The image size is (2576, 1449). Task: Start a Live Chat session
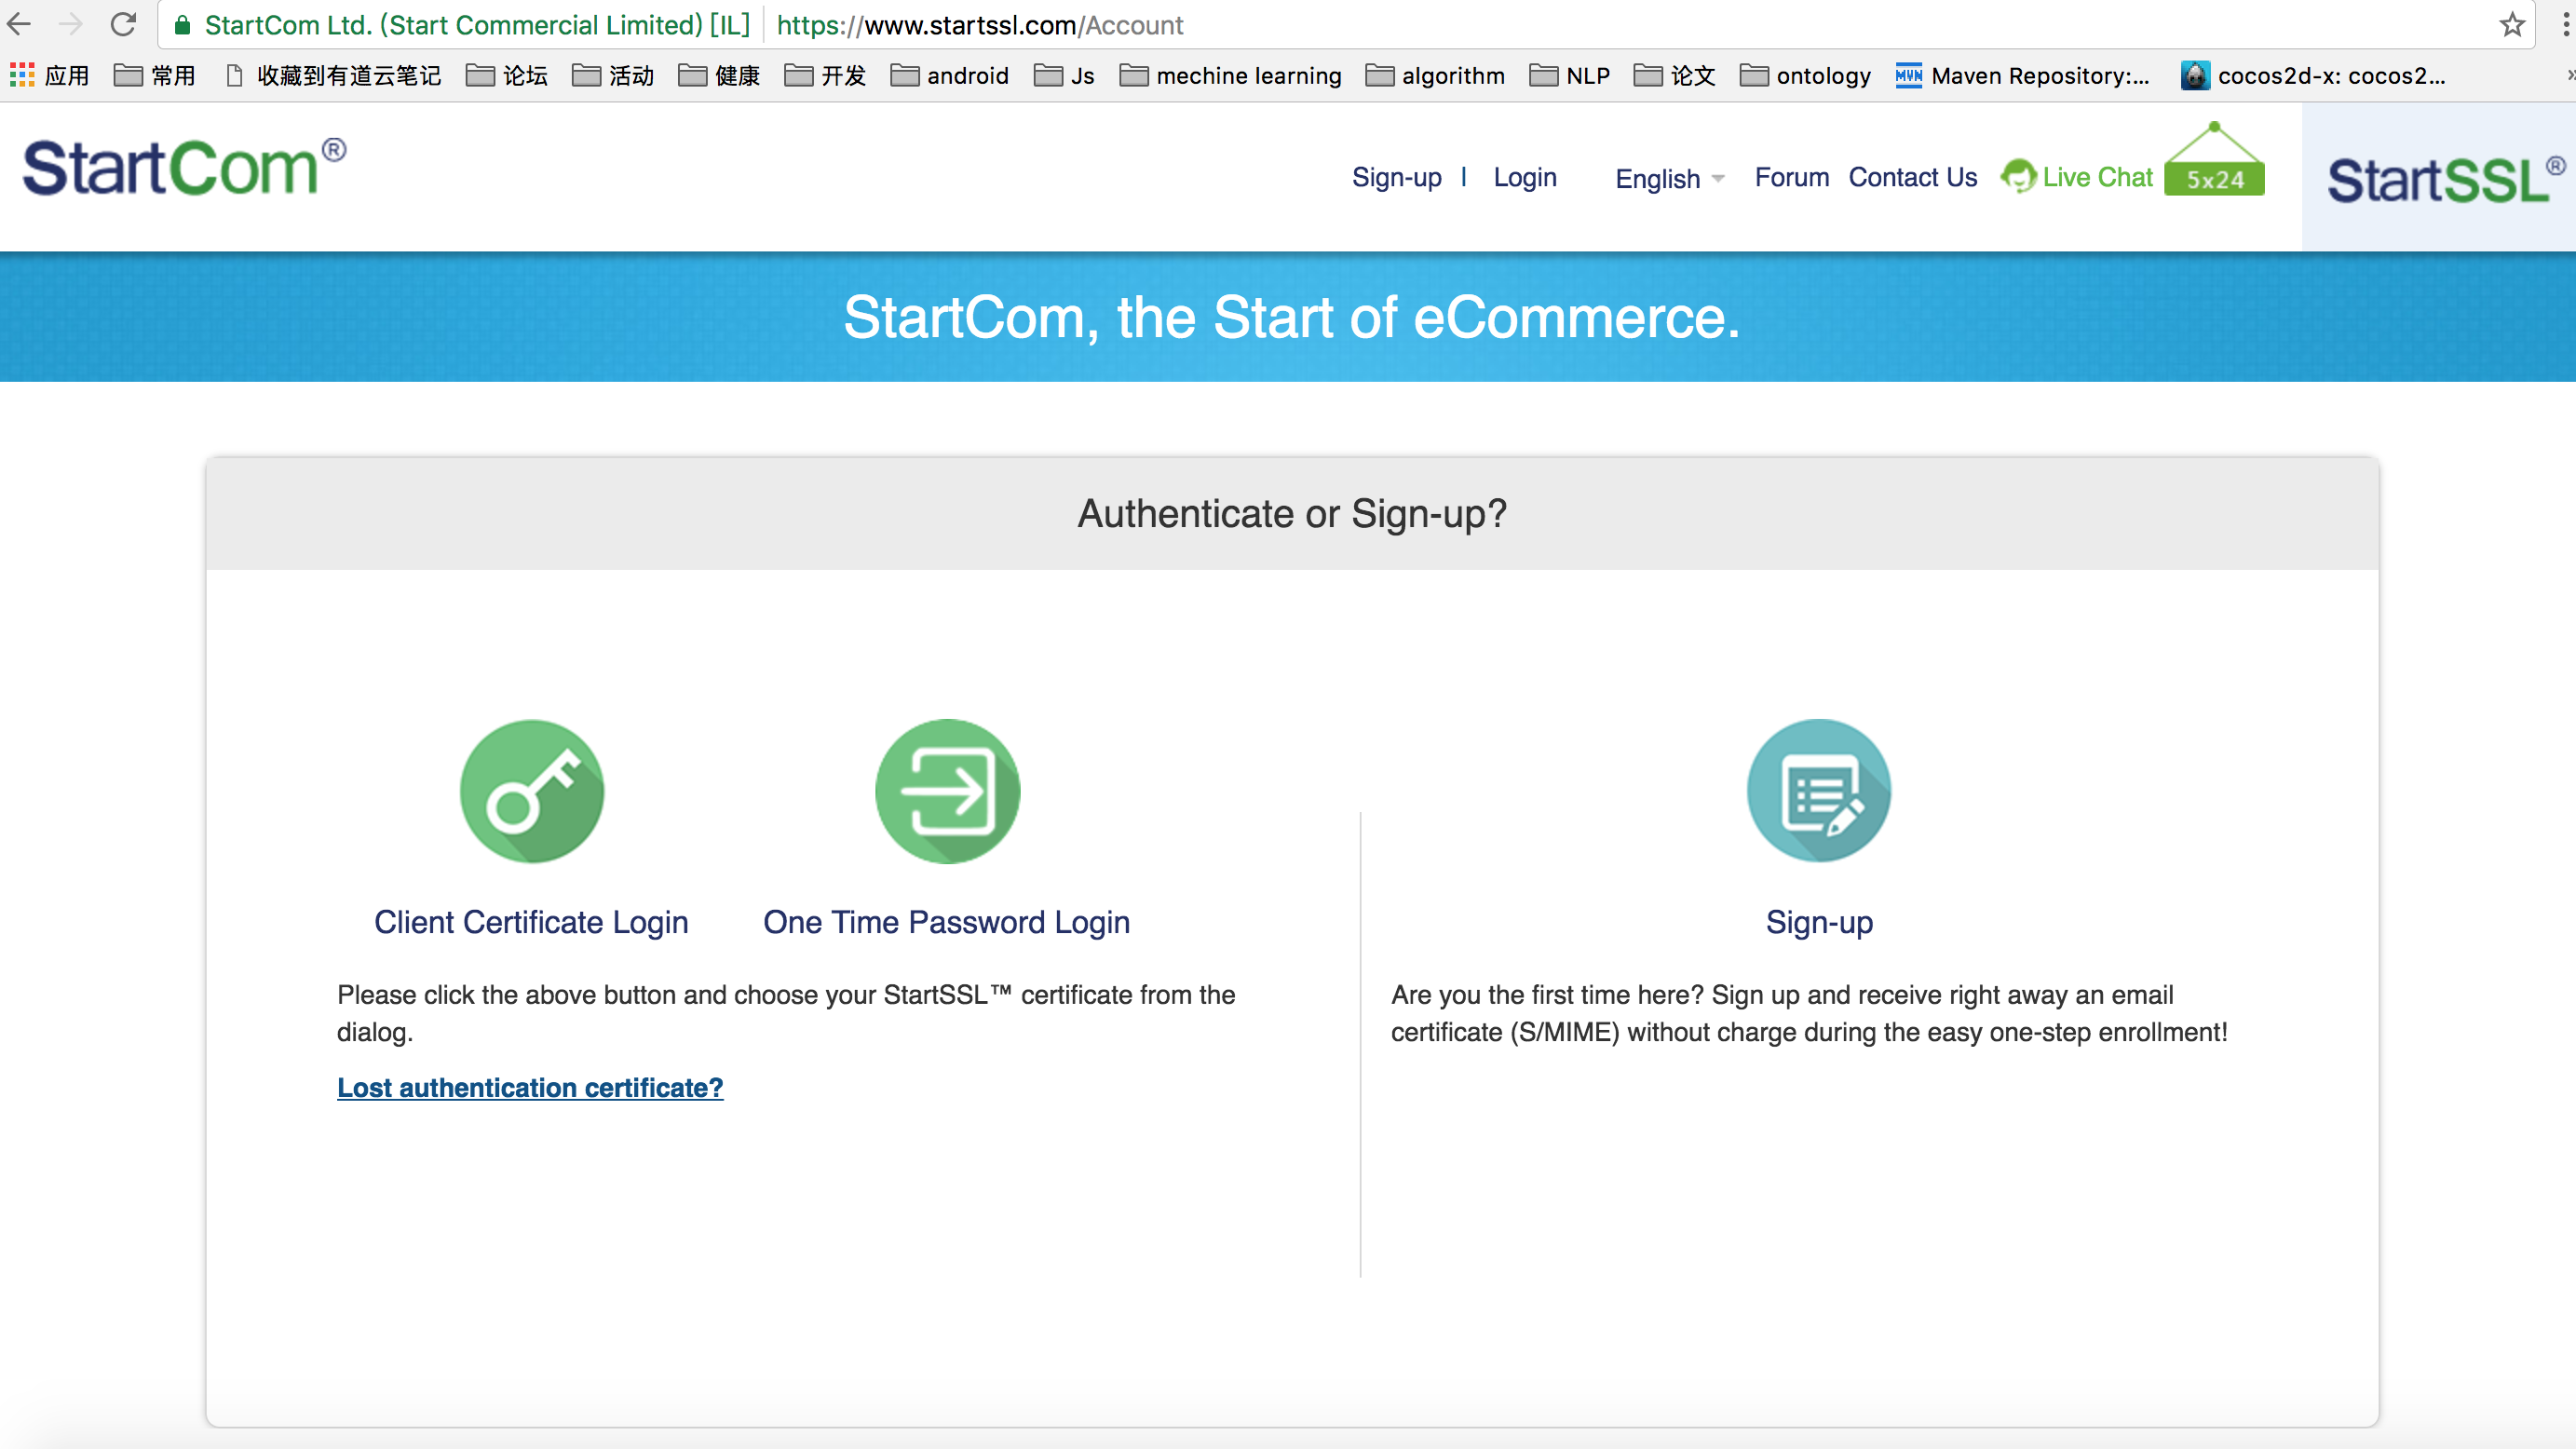pos(2097,177)
